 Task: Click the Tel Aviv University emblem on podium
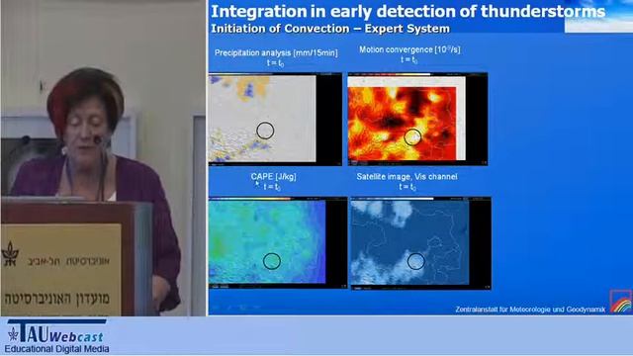click(11, 255)
